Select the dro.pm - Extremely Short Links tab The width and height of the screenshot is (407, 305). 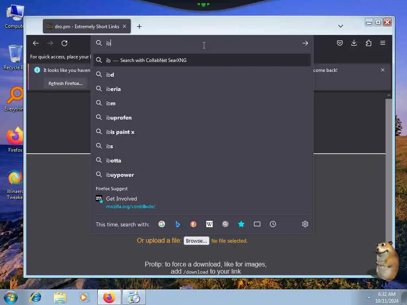tap(87, 27)
